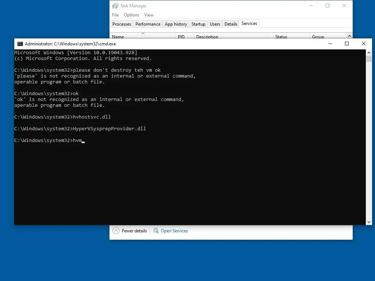Collapse with the Fewer details chevron icon
Image resolution: width=375 pixels, height=281 pixels.
[x=116, y=231]
